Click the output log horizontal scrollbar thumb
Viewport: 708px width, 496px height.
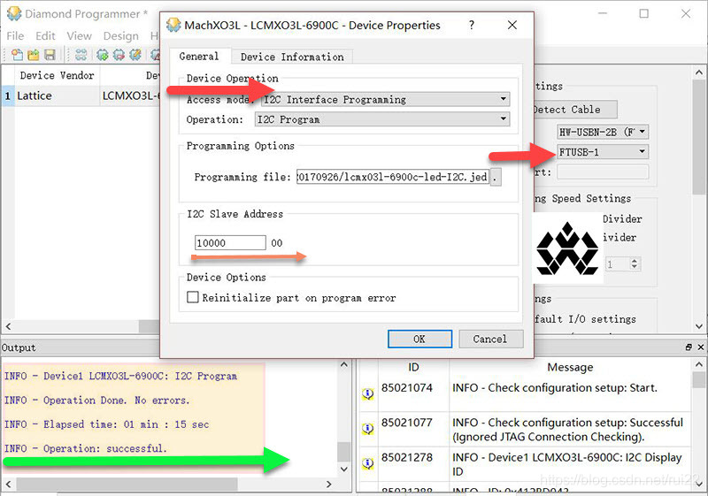(127, 485)
